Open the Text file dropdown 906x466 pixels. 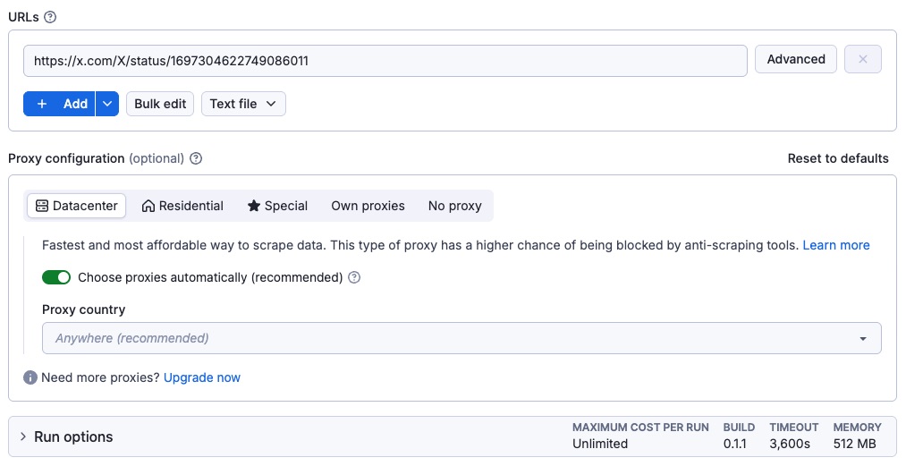[243, 104]
